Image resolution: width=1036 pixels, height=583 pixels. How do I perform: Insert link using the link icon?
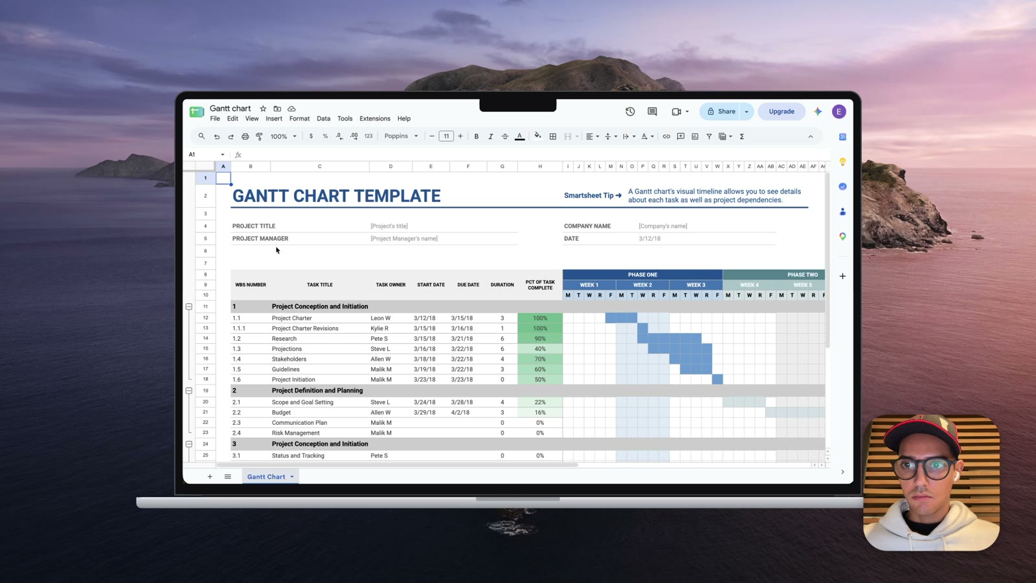pos(666,137)
